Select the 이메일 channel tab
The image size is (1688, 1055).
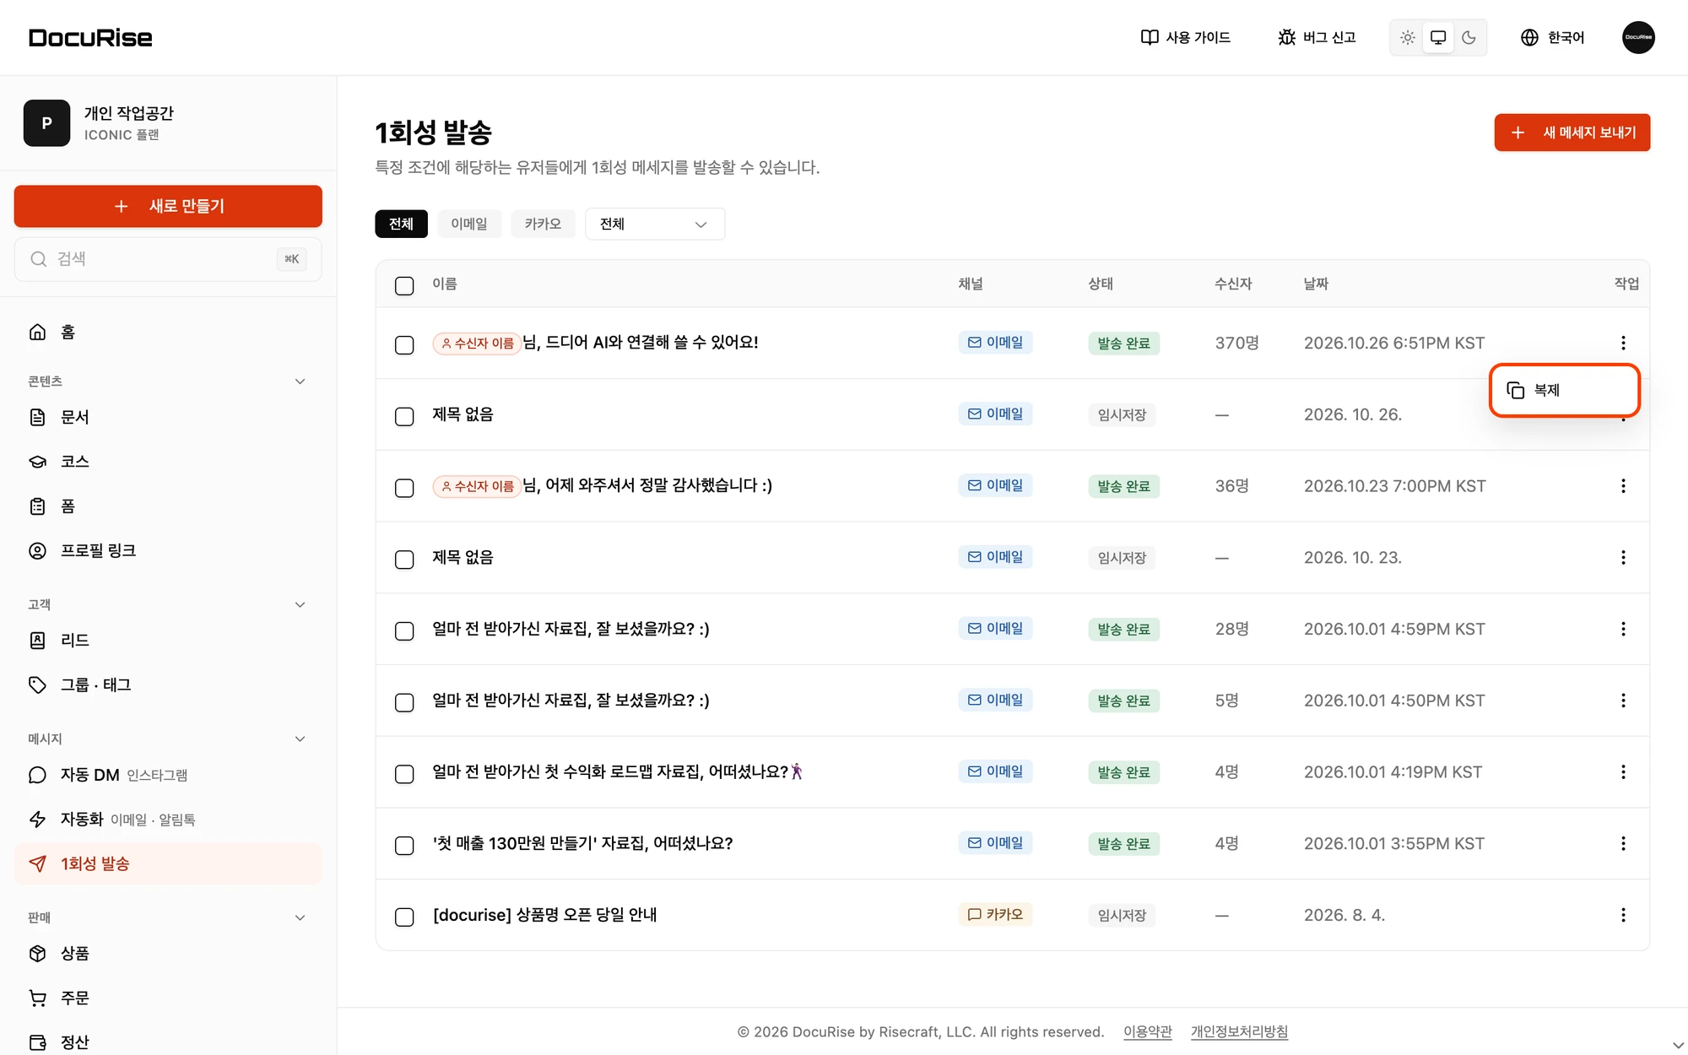[x=469, y=224]
